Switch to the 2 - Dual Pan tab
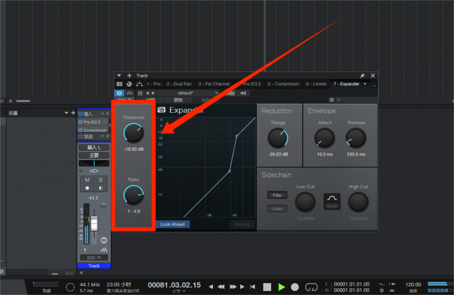This screenshot has height=295, width=454. click(x=179, y=84)
